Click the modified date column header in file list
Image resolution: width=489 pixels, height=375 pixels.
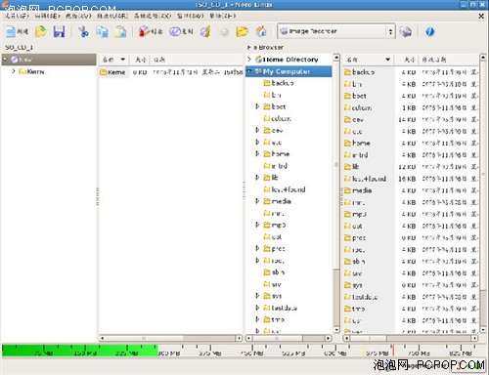point(448,60)
